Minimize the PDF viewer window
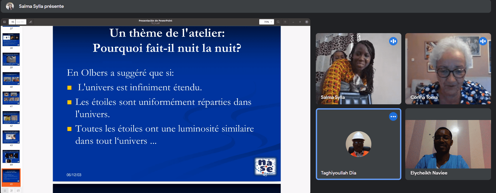496x193 pixels. pyautogui.click(x=293, y=22)
